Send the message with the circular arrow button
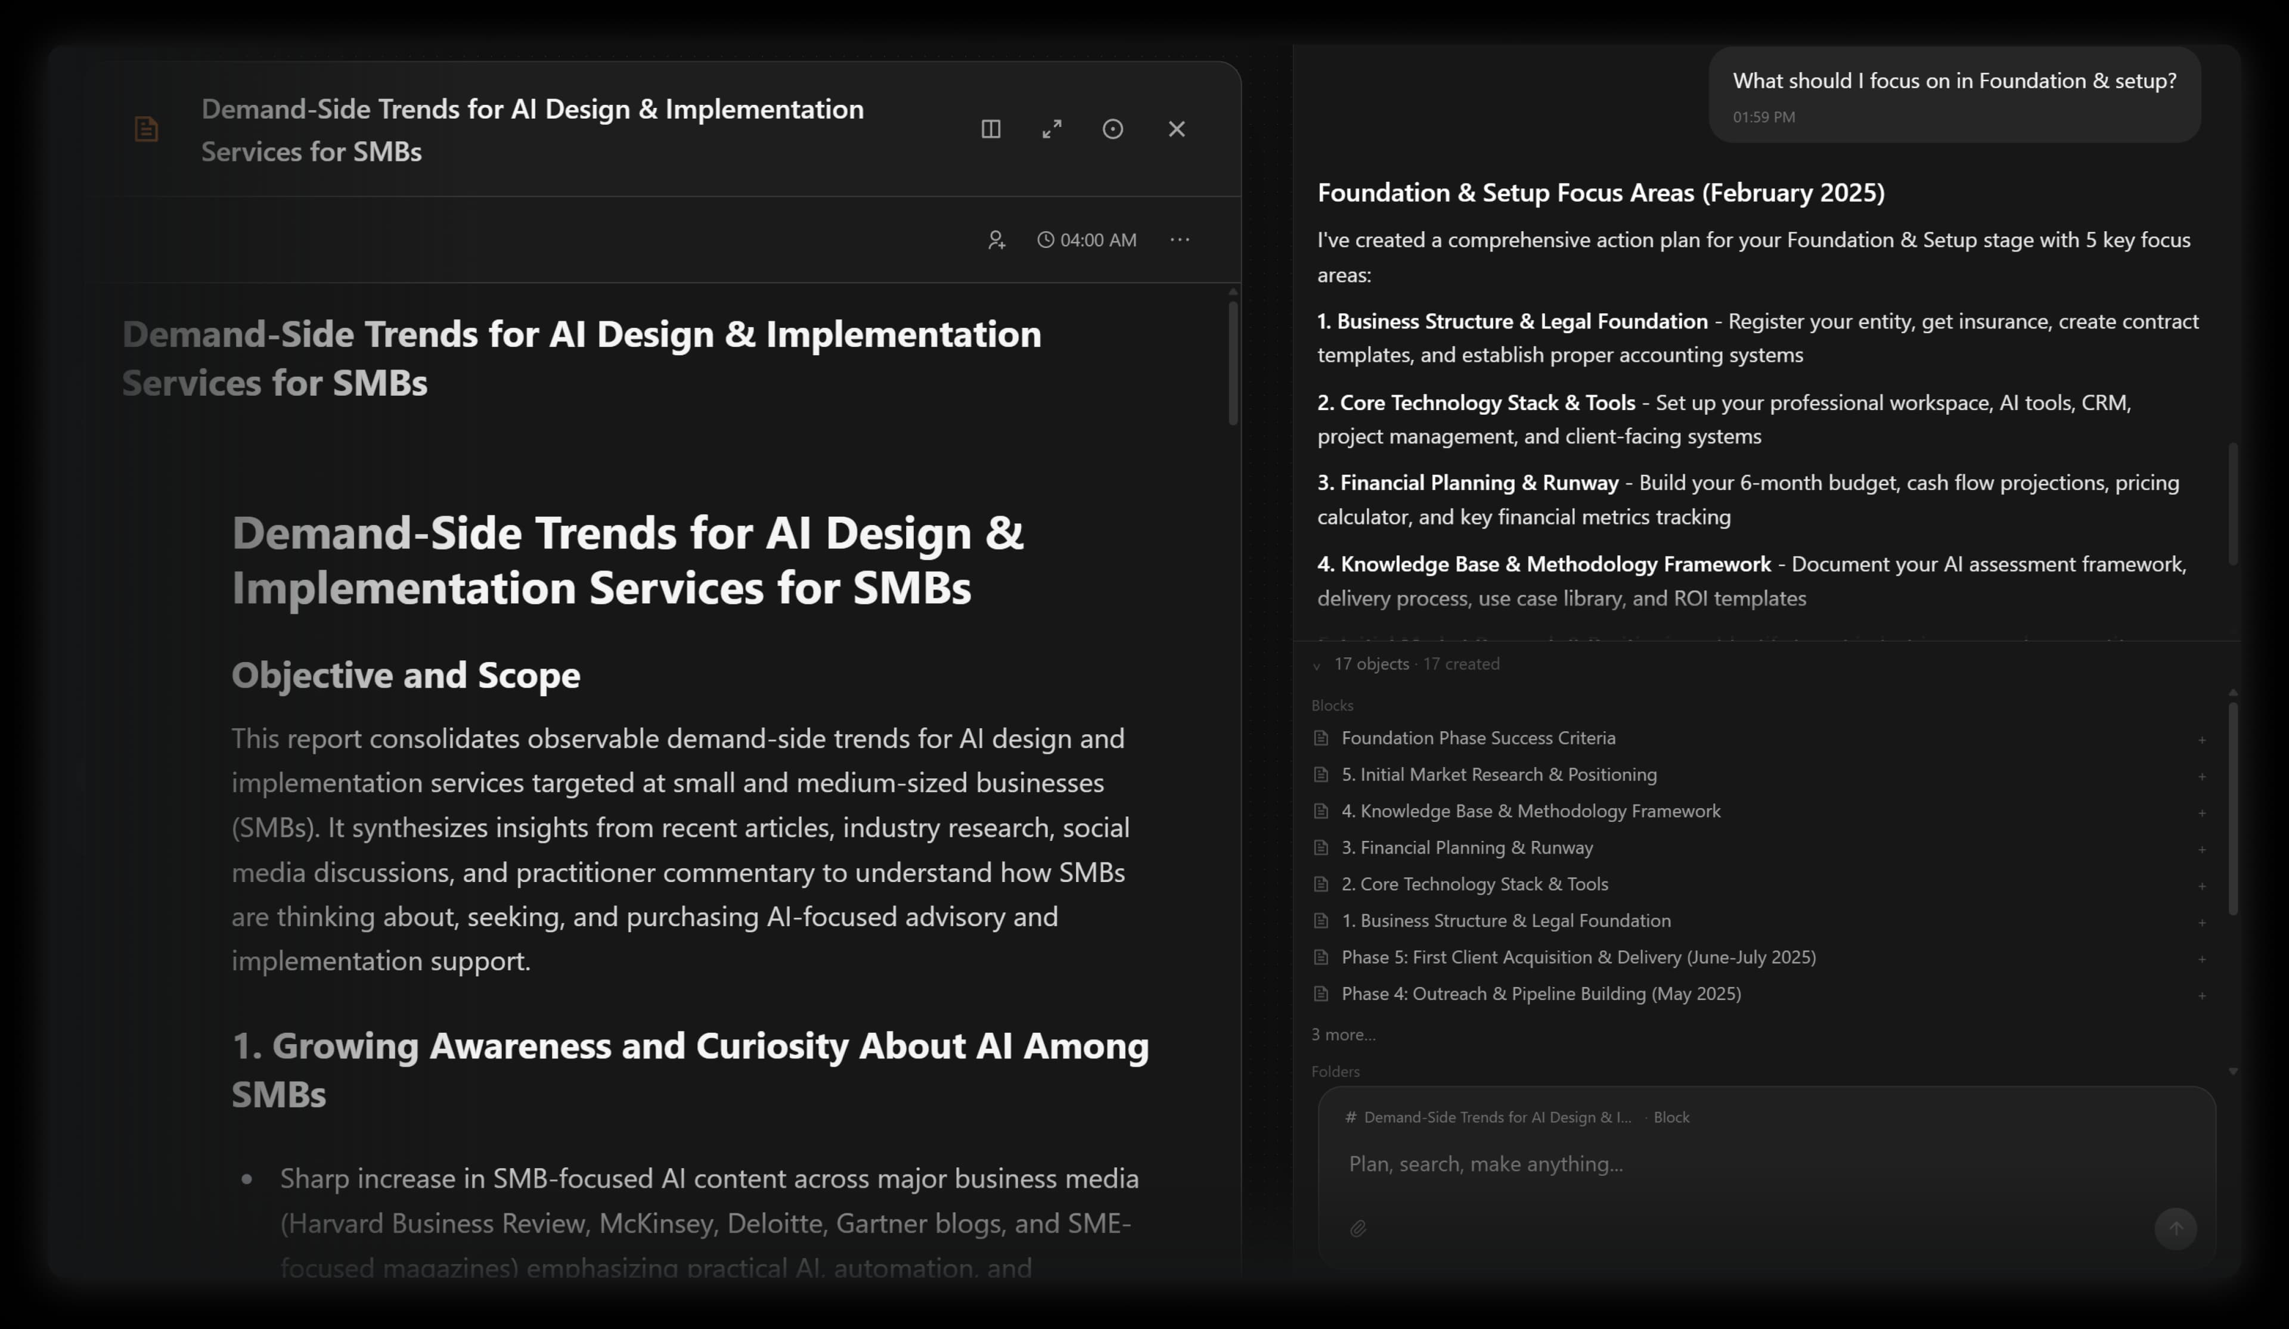Screen dimensions: 2289x1329 [2176, 1229]
